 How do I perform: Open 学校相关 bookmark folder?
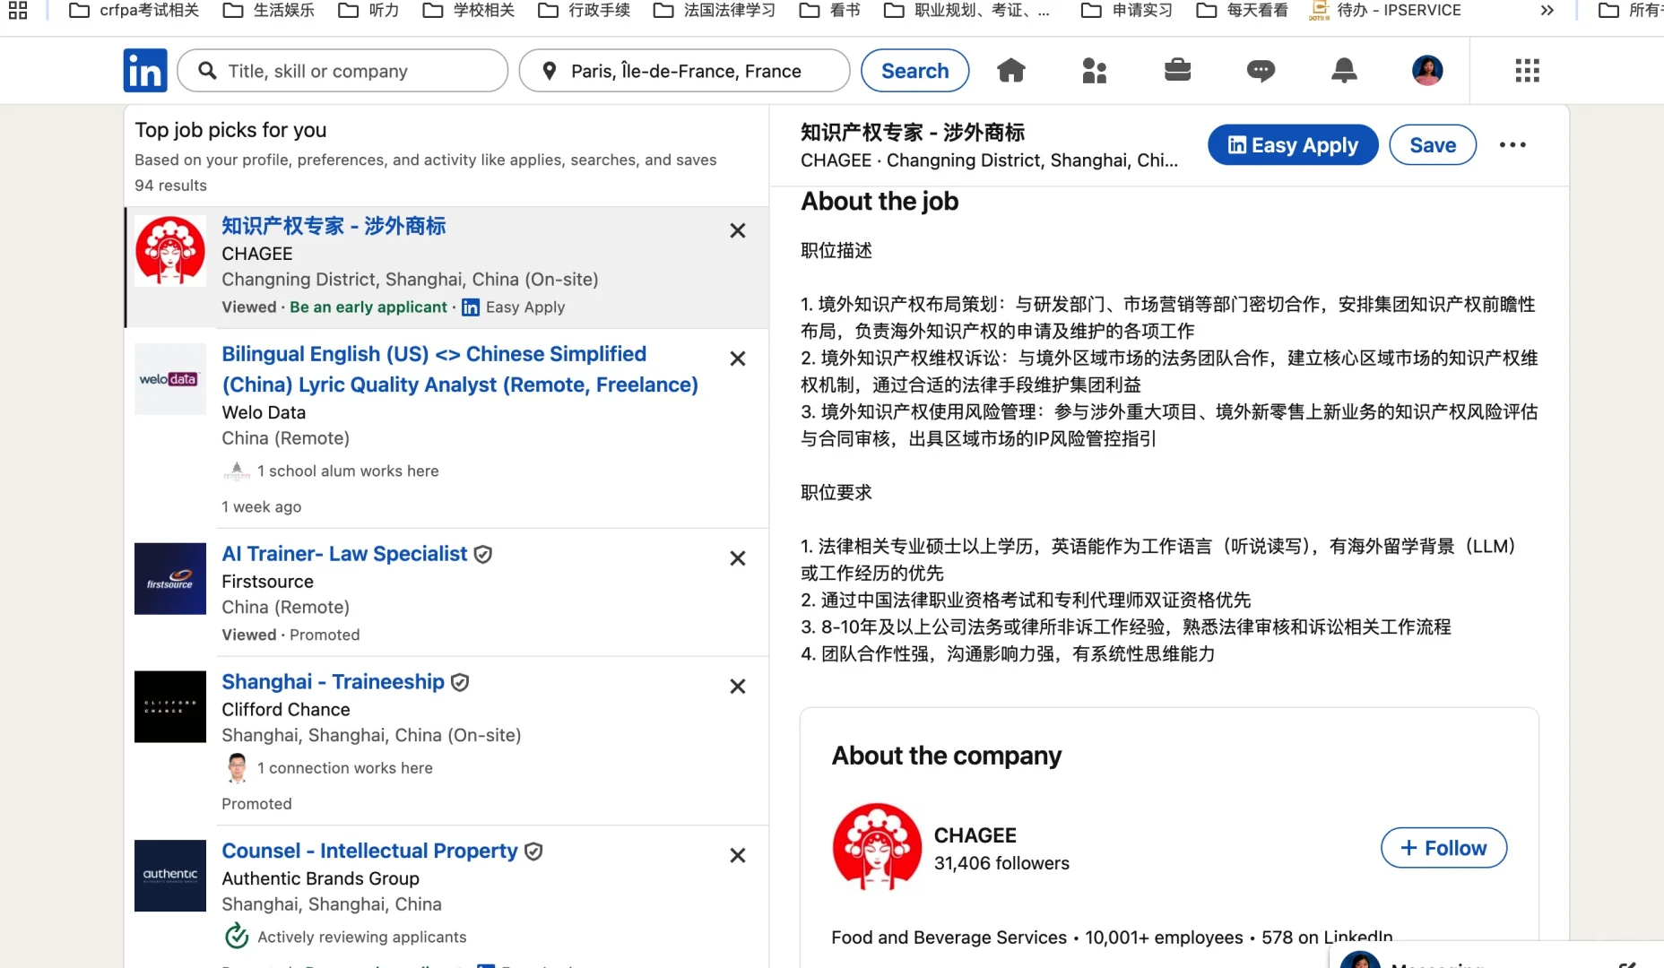point(469,11)
